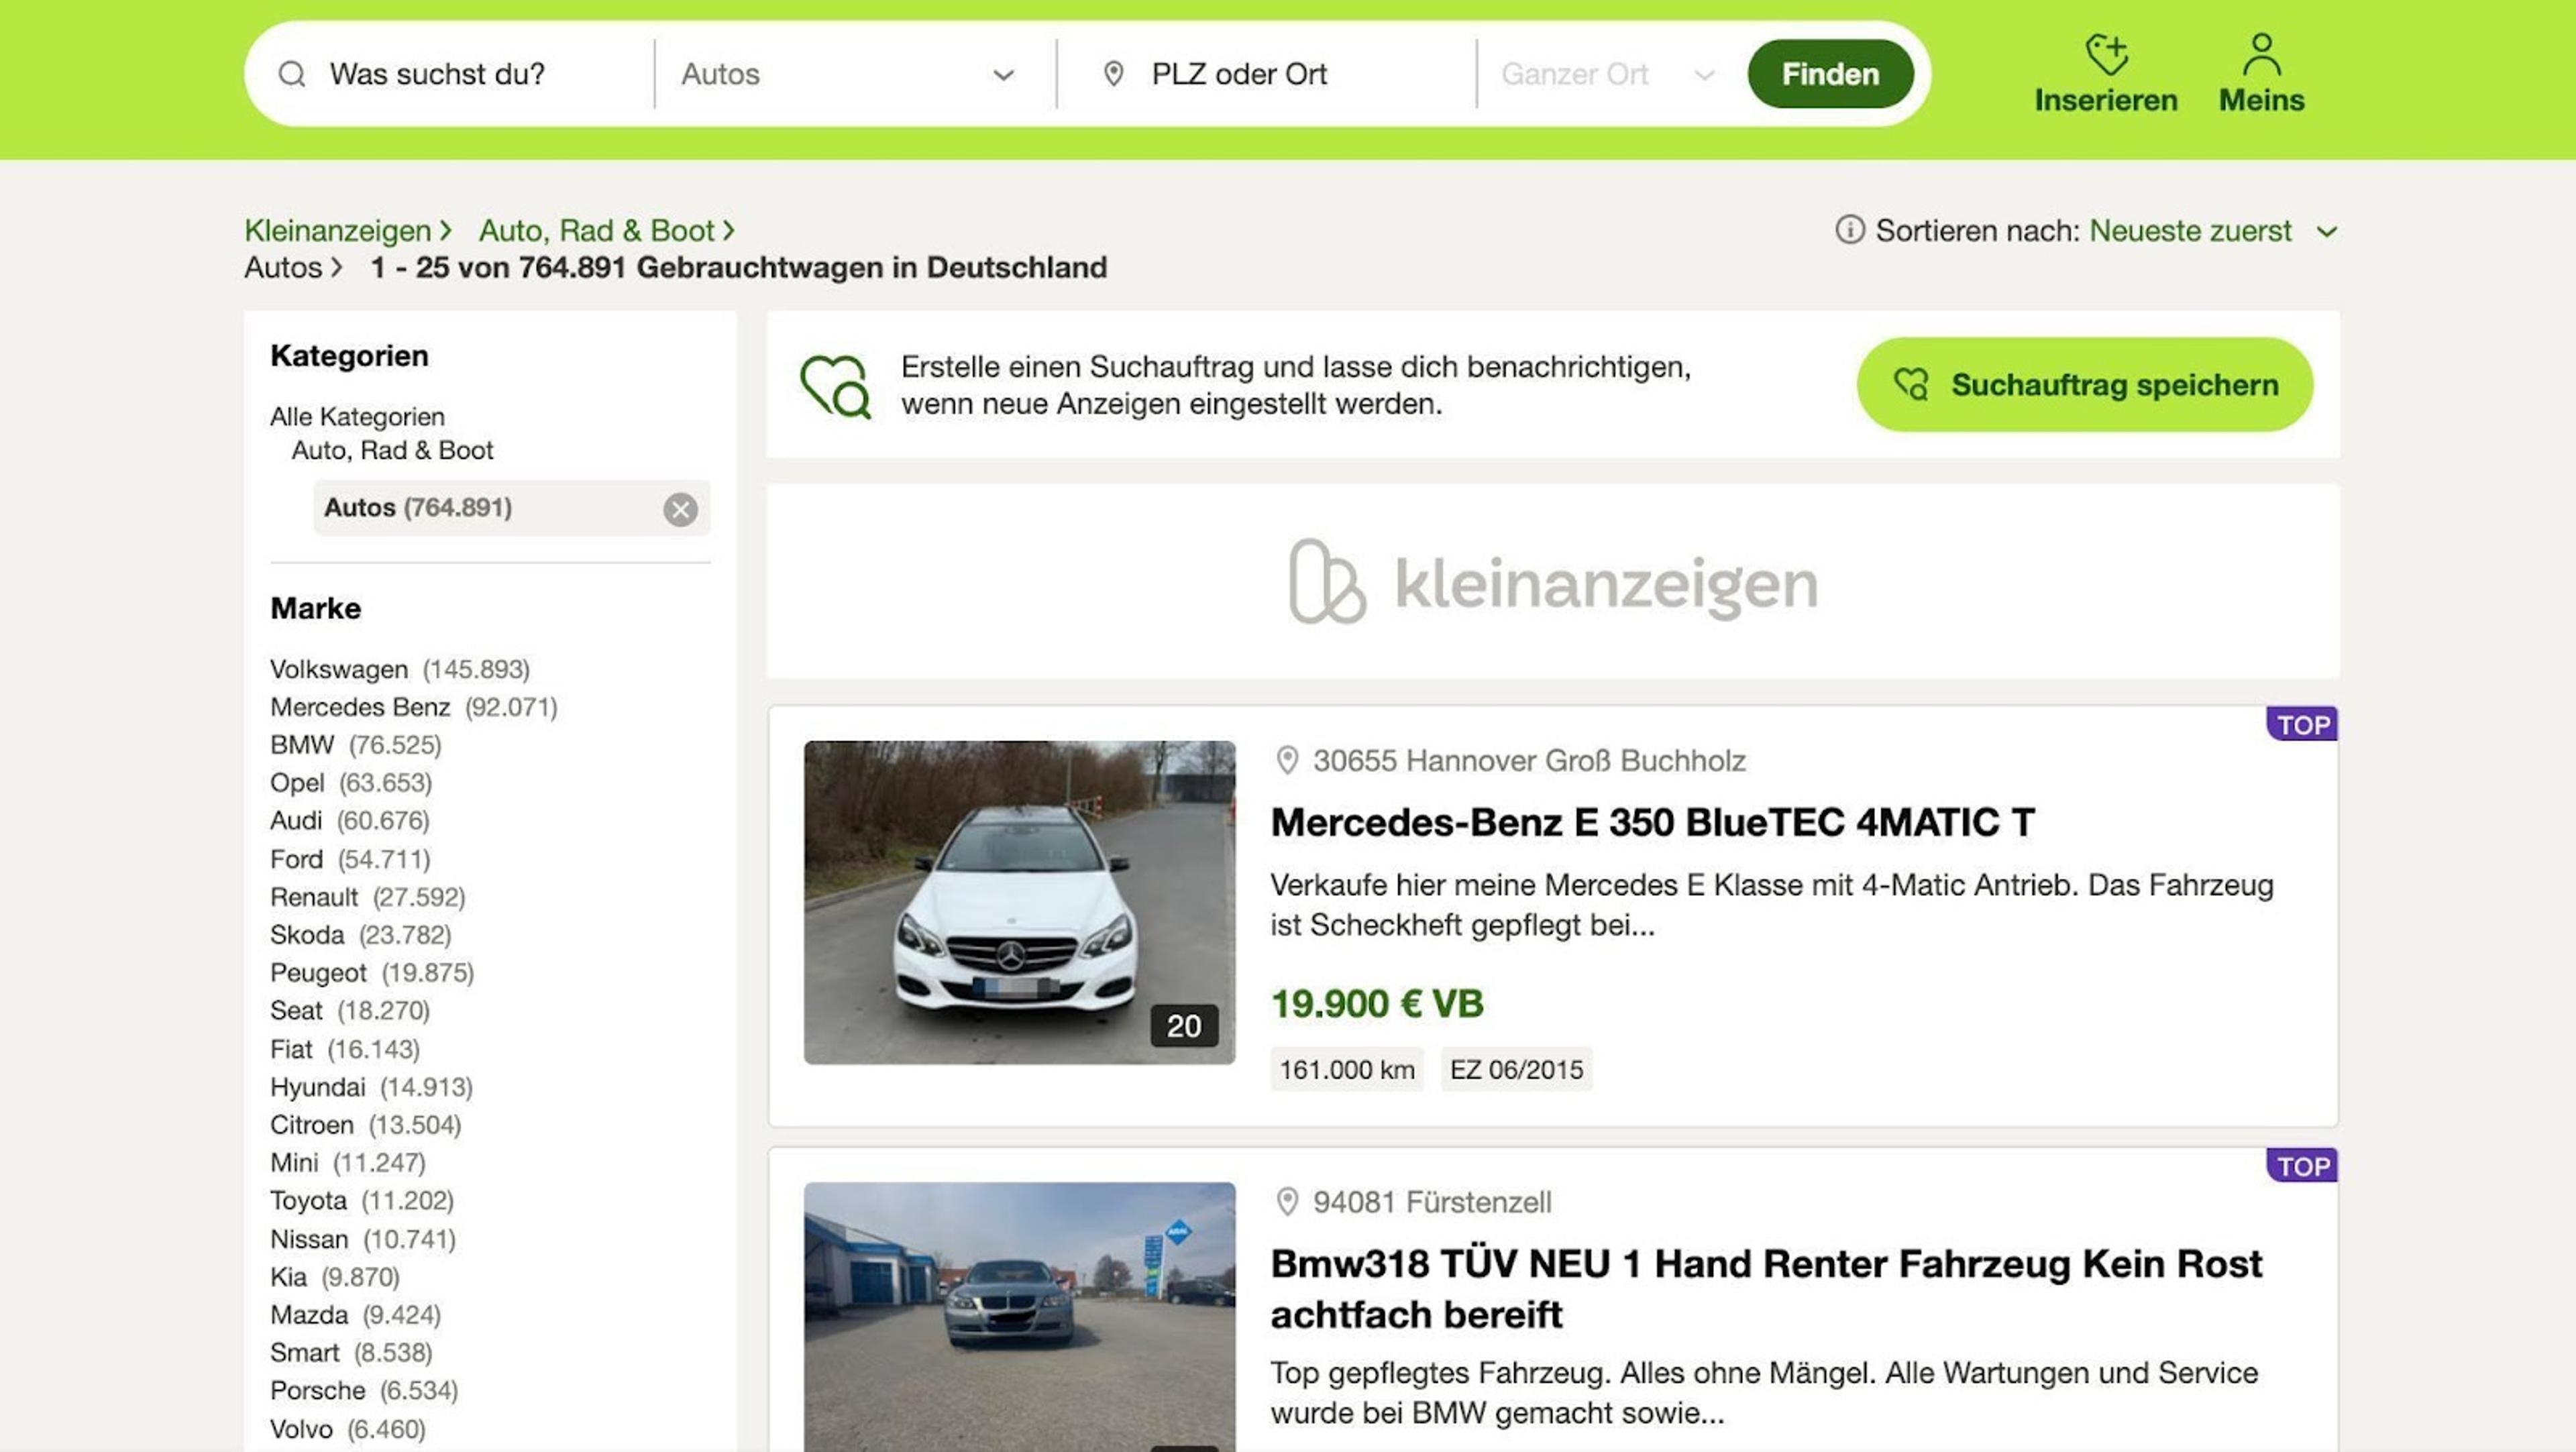Filter by Citroen brand
2576x1452 pixels.
point(312,1125)
